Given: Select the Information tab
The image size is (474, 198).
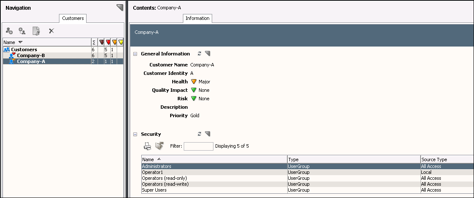Looking at the screenshot, I should coord(197,18).
